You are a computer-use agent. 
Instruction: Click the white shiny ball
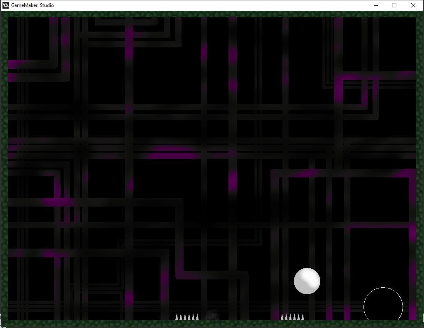307,281
